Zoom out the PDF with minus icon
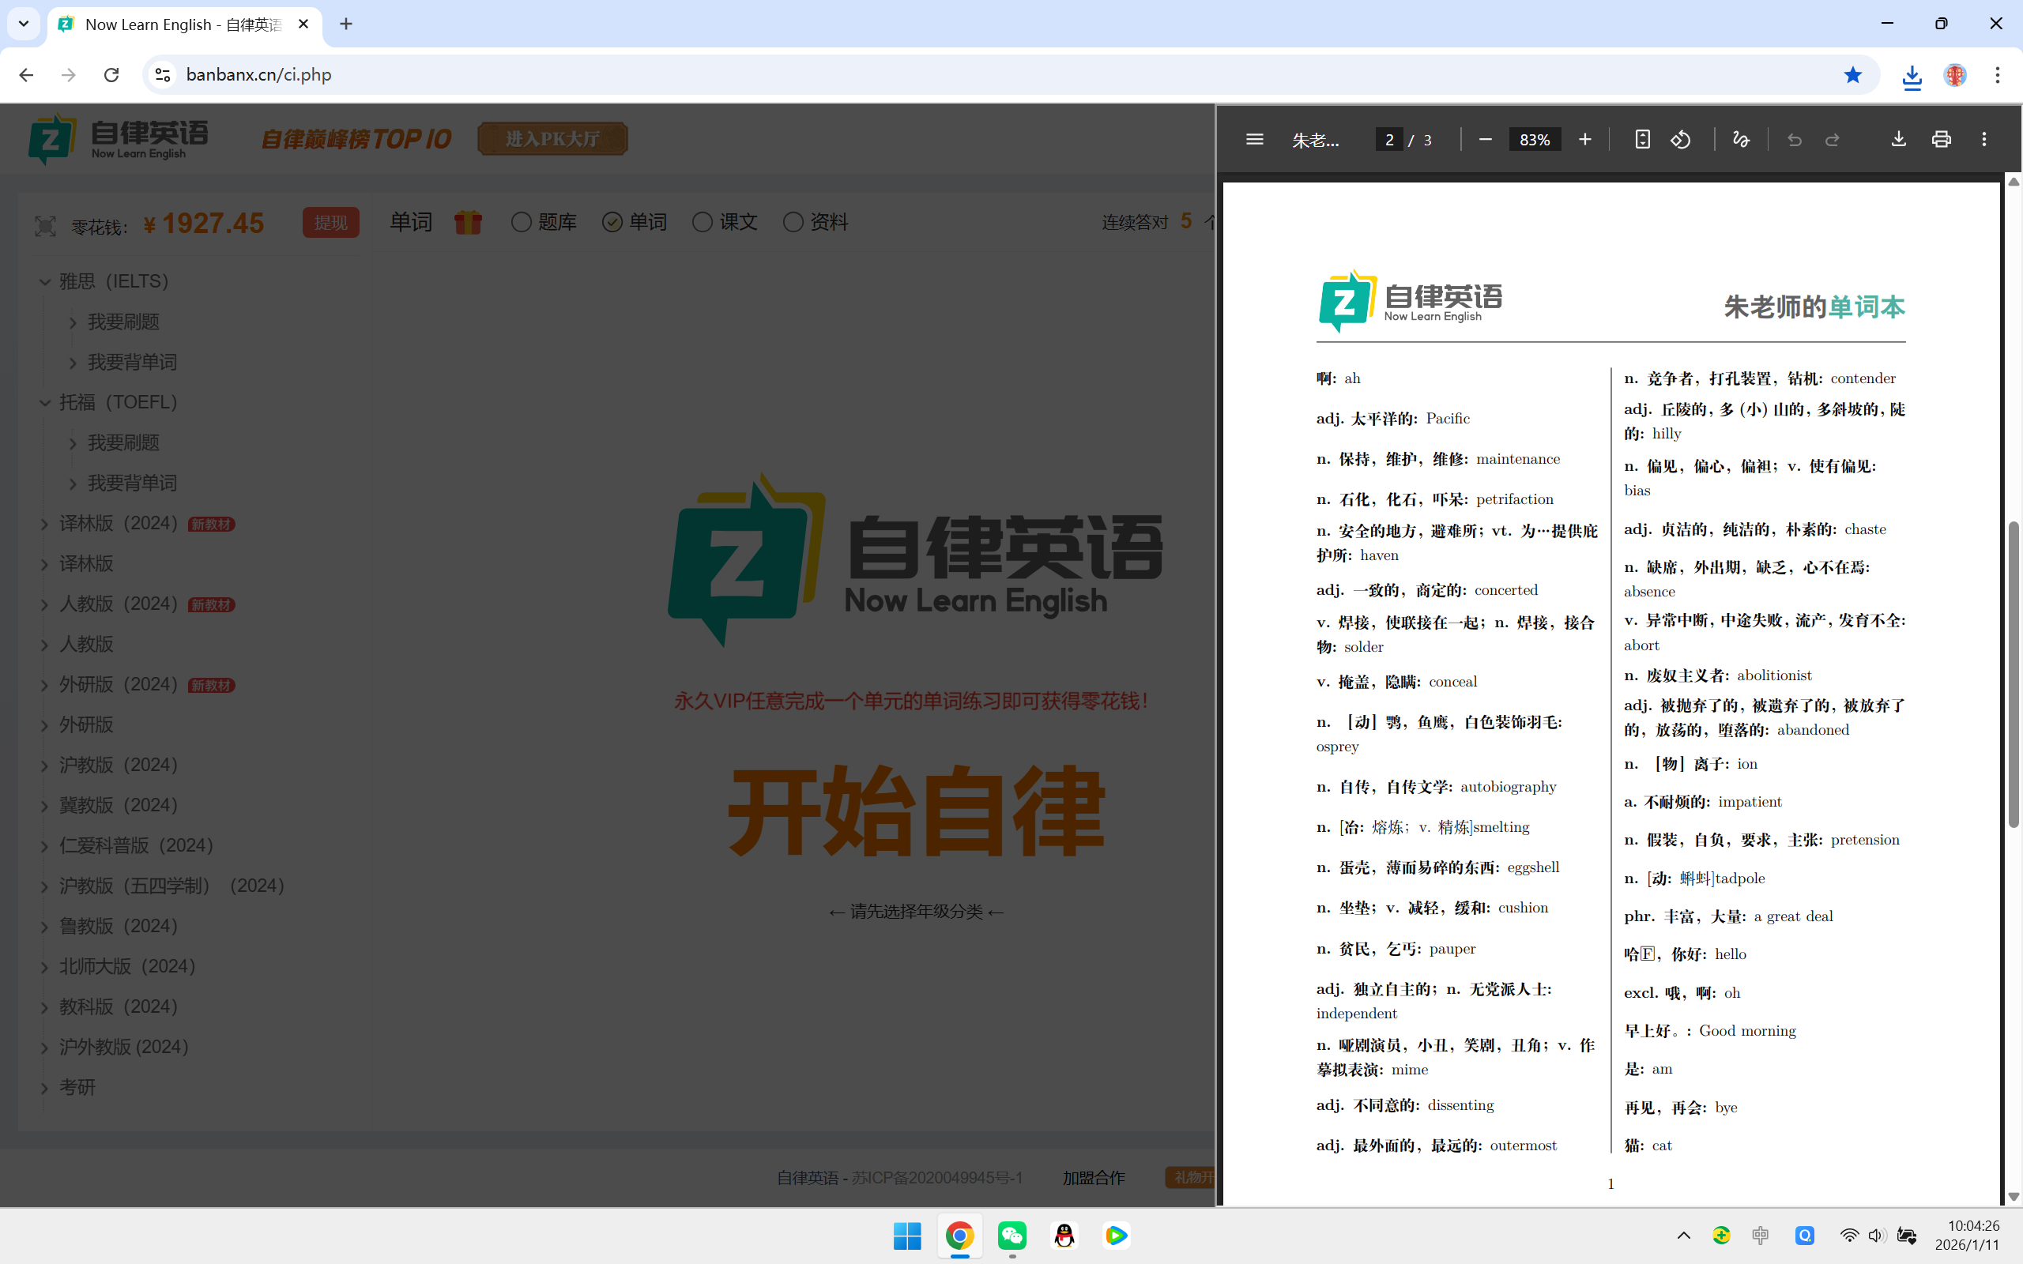The image size is (2023, 1264). (1485, 140)
